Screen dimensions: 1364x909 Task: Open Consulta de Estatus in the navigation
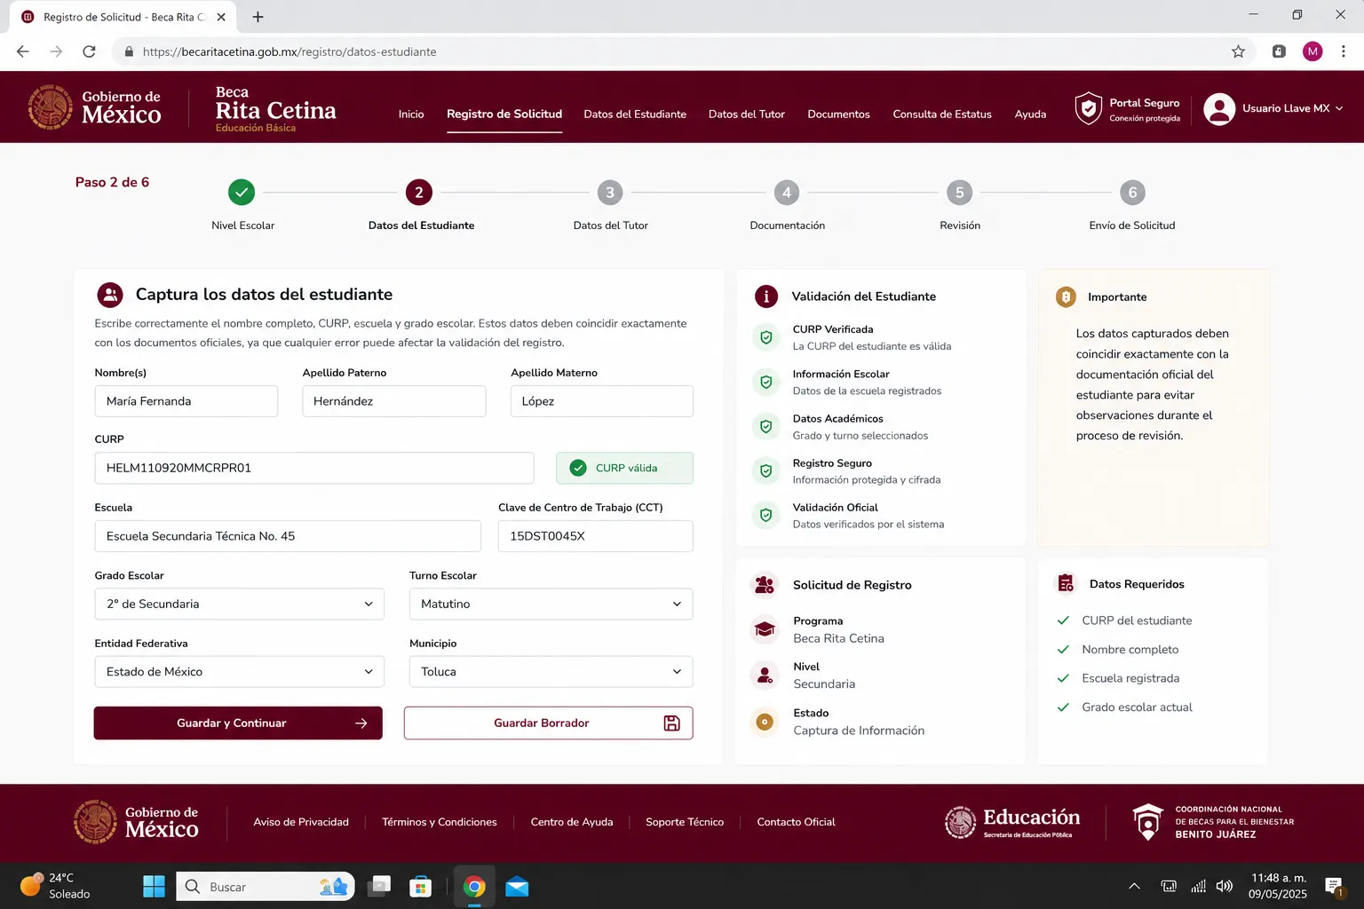click(x=942, y=115)
